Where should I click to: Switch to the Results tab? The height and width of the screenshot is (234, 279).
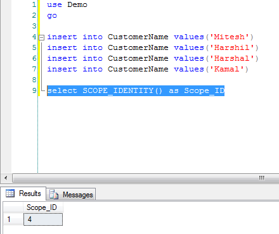(23, 194)
